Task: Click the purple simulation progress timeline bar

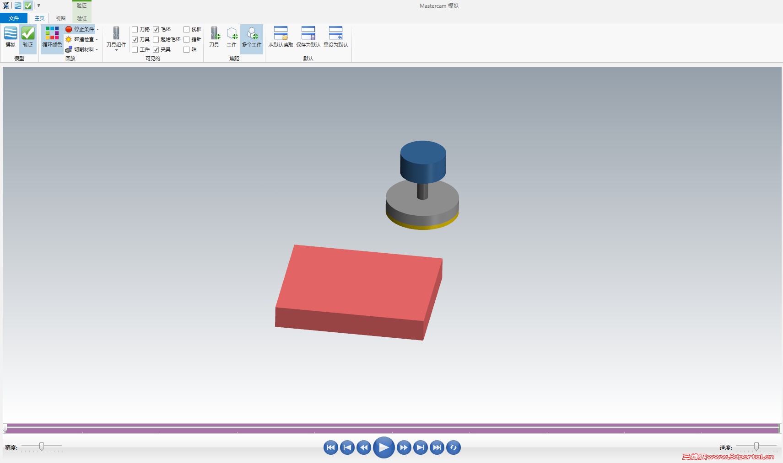Action: (392, 428)
